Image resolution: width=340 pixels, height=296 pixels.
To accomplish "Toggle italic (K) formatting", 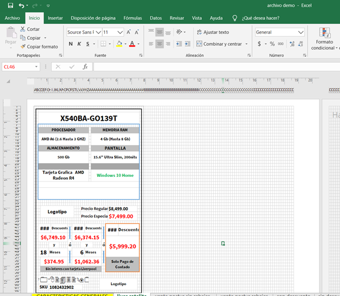I will [80, 44].
